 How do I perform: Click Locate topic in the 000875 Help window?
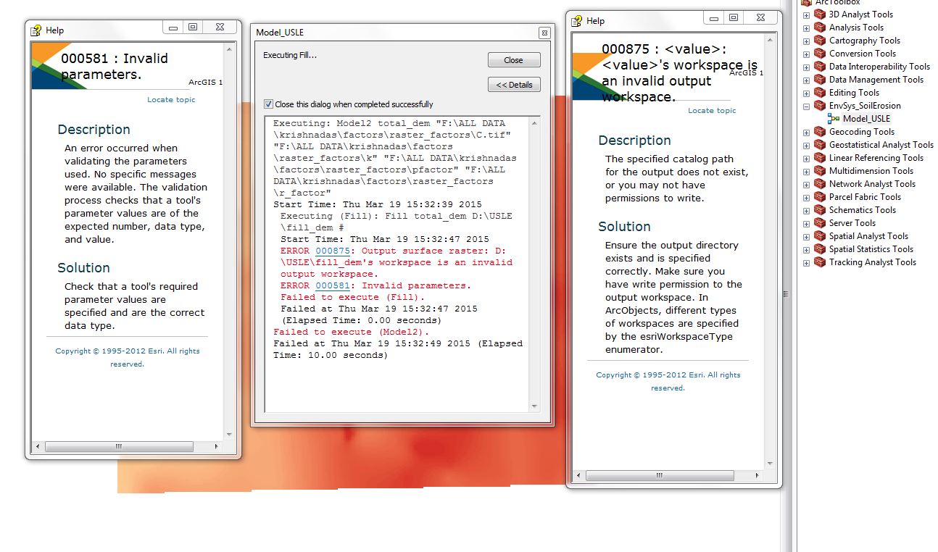point(712,110)
